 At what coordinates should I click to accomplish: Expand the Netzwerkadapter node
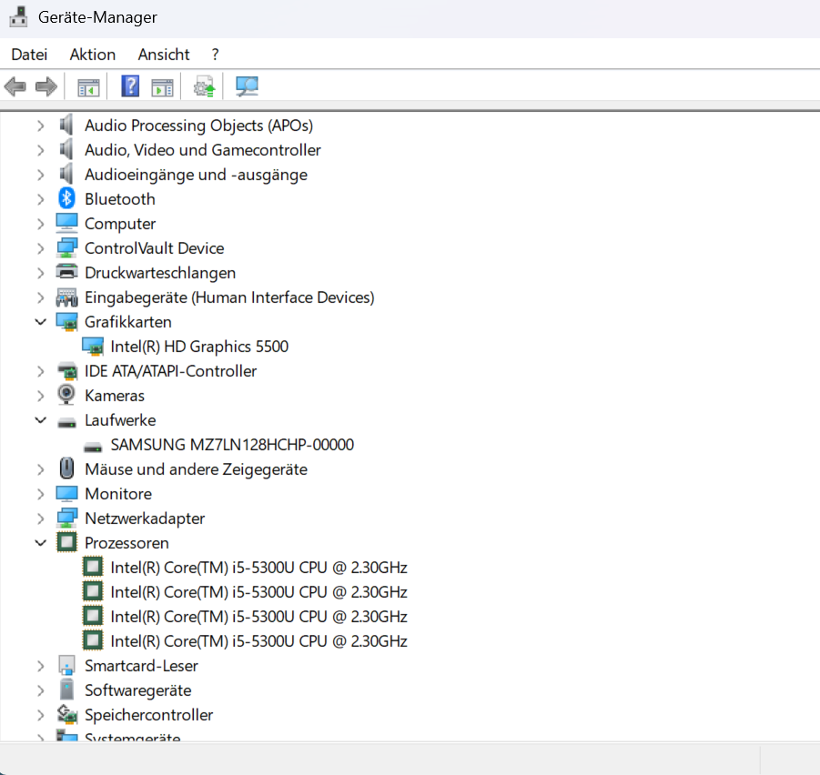(x=41, y=518)
